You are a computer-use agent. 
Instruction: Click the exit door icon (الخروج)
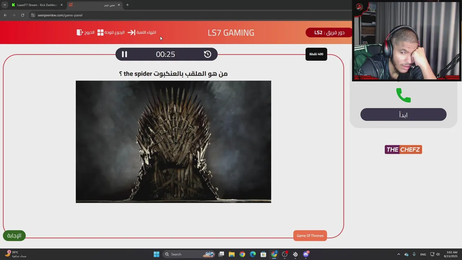[80, 32]
